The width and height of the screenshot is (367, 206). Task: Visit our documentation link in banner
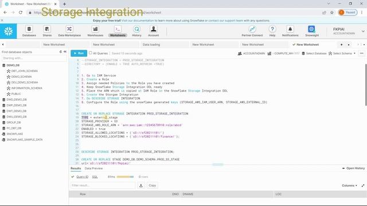click(138, 21)
